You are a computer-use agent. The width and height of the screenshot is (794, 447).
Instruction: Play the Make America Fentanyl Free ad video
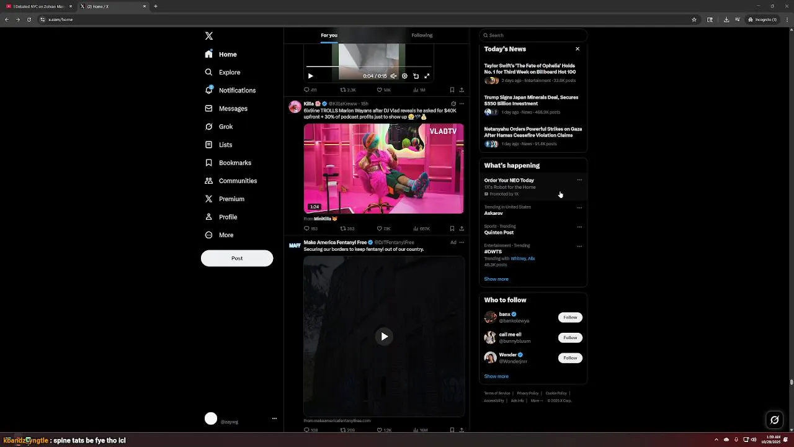(x=384, y=336)
